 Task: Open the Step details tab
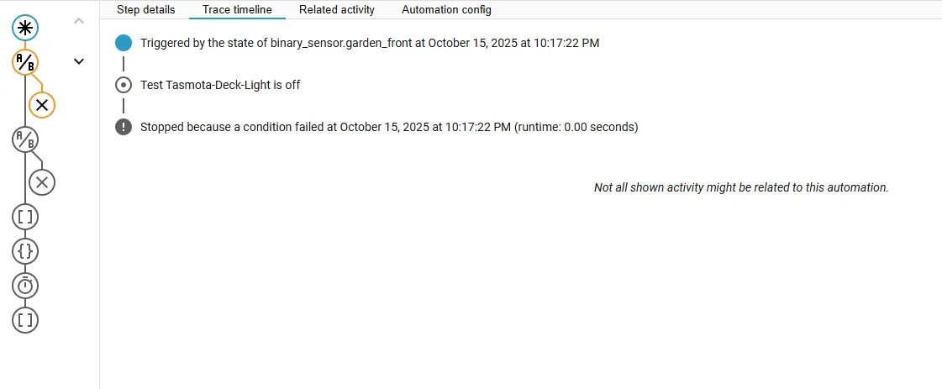click(x=146, y=10)
